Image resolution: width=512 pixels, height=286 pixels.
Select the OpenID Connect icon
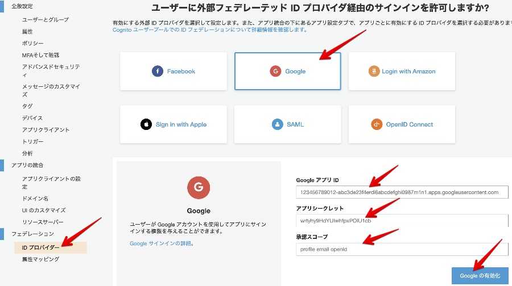click(x=377, y=124)
